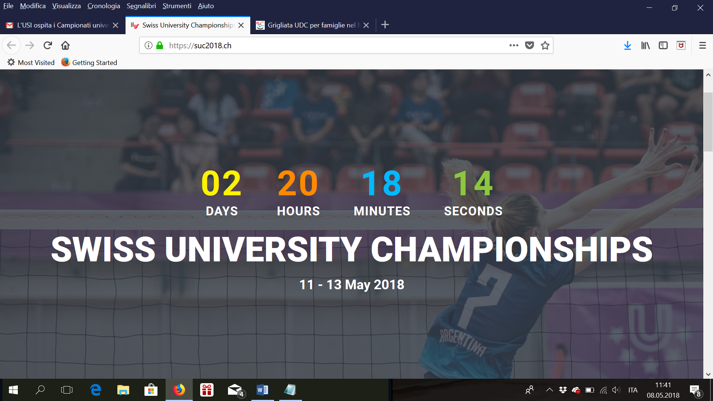The image size is (713, 401).
Task: Close the Swiss University Championships tab
Action: 241,25
